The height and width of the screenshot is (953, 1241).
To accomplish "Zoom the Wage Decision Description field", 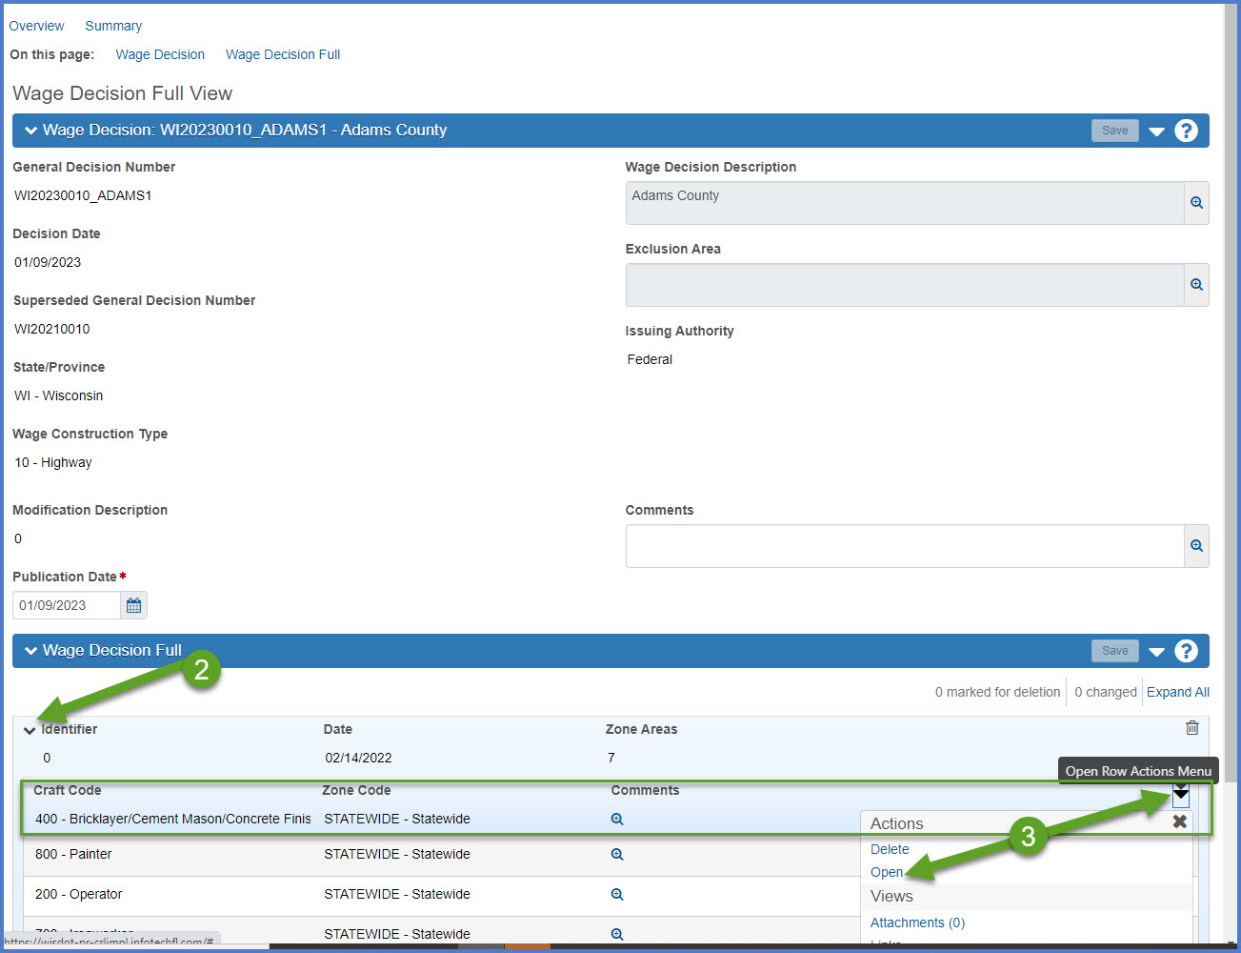I will tap(1196, 203).
